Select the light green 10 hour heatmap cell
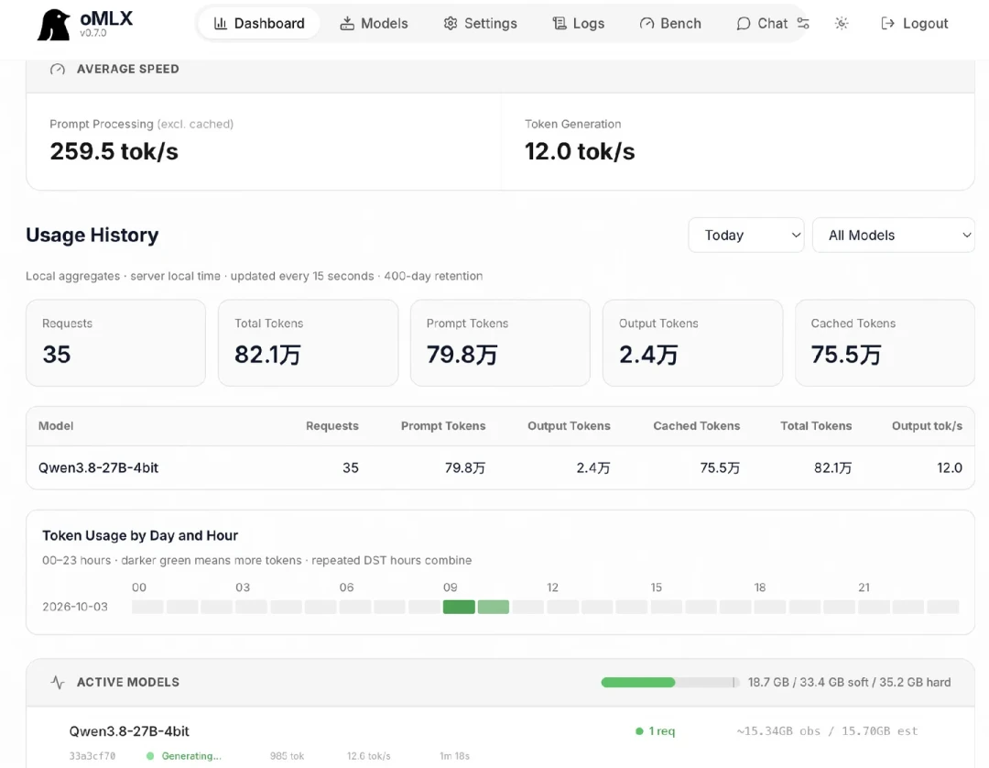Viewport: 989px width, 768px height. (x=494, y=607)
